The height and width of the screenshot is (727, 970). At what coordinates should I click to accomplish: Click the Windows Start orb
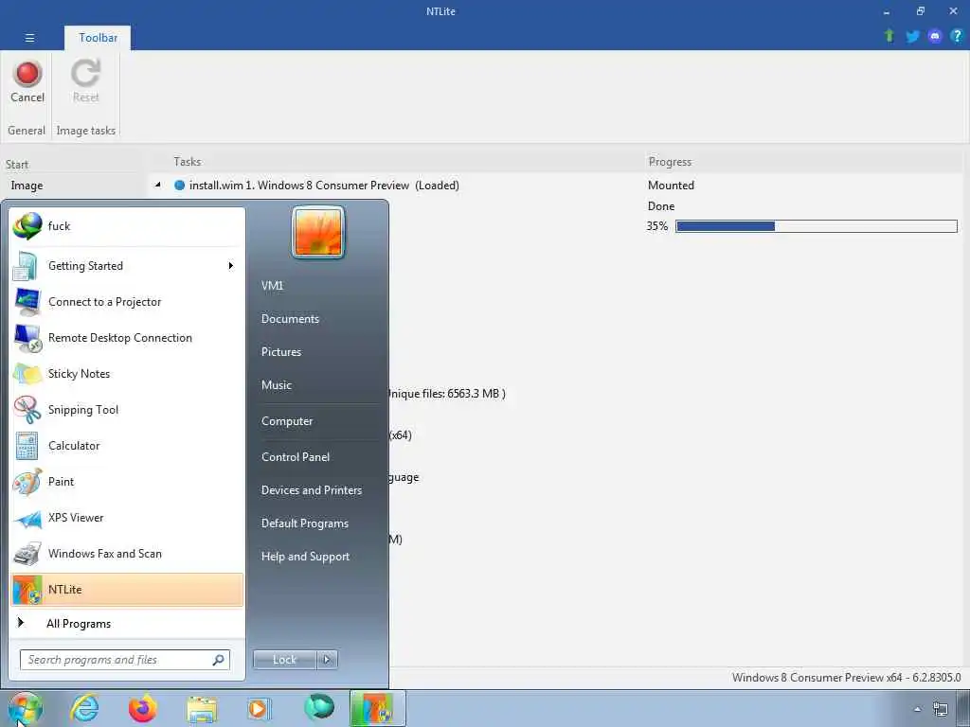pyautogui.click(x=26, y=708)
